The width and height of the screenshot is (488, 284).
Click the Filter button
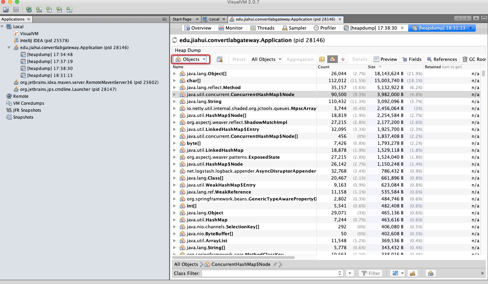[370, 273]
